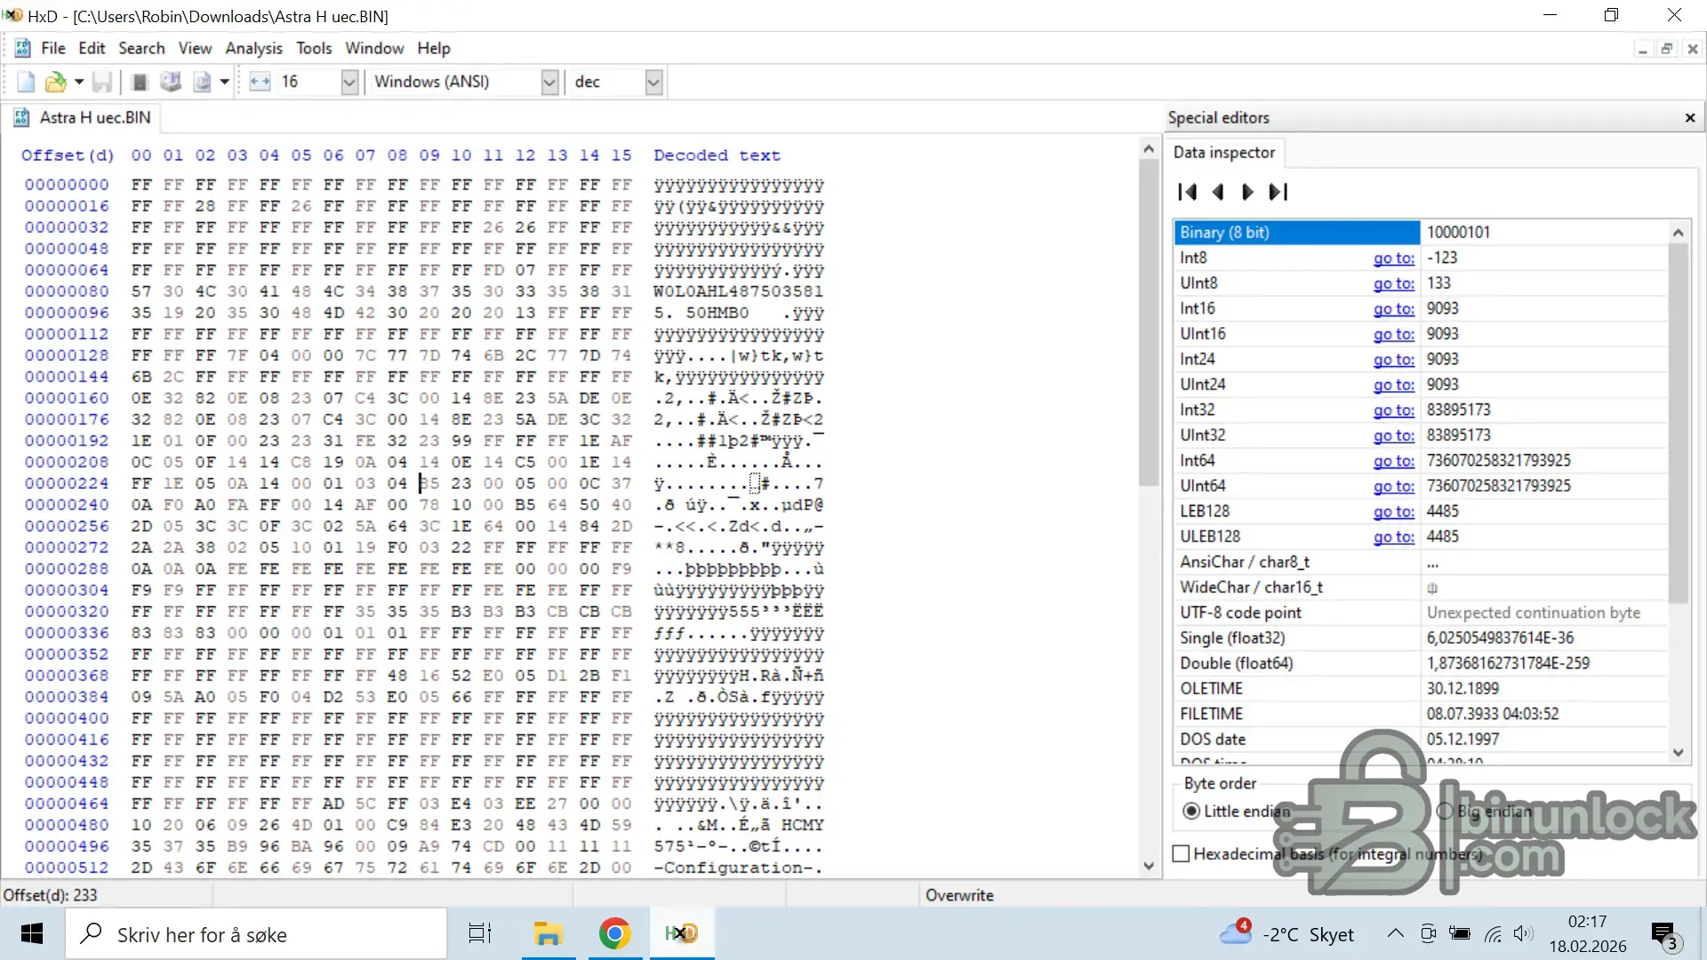Open the View menu
The image size is (1707, 960).
[x=195, y=48]
